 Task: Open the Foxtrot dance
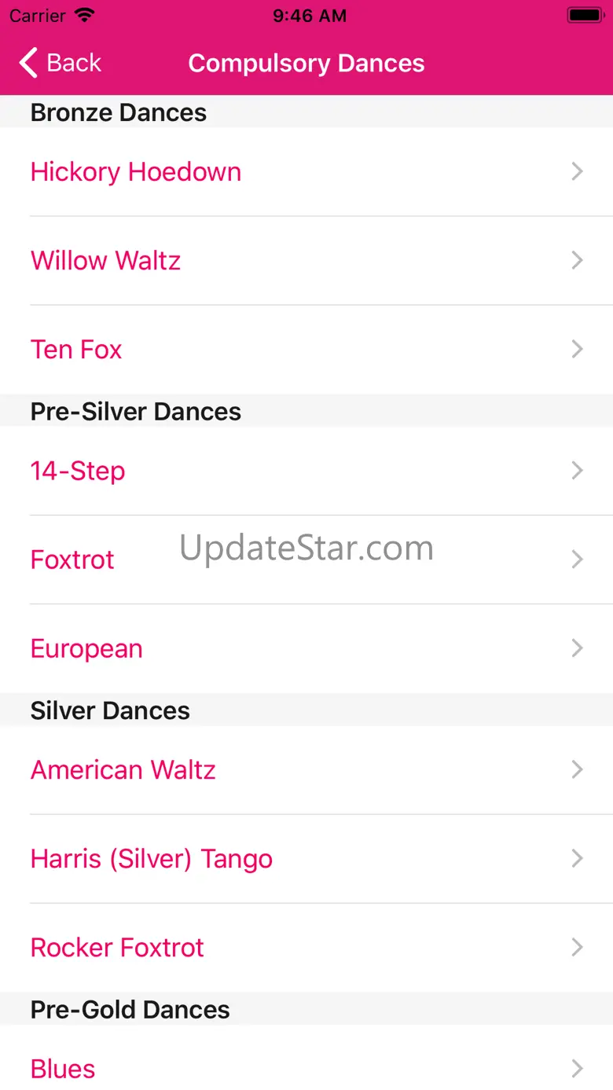coord(306,560)
